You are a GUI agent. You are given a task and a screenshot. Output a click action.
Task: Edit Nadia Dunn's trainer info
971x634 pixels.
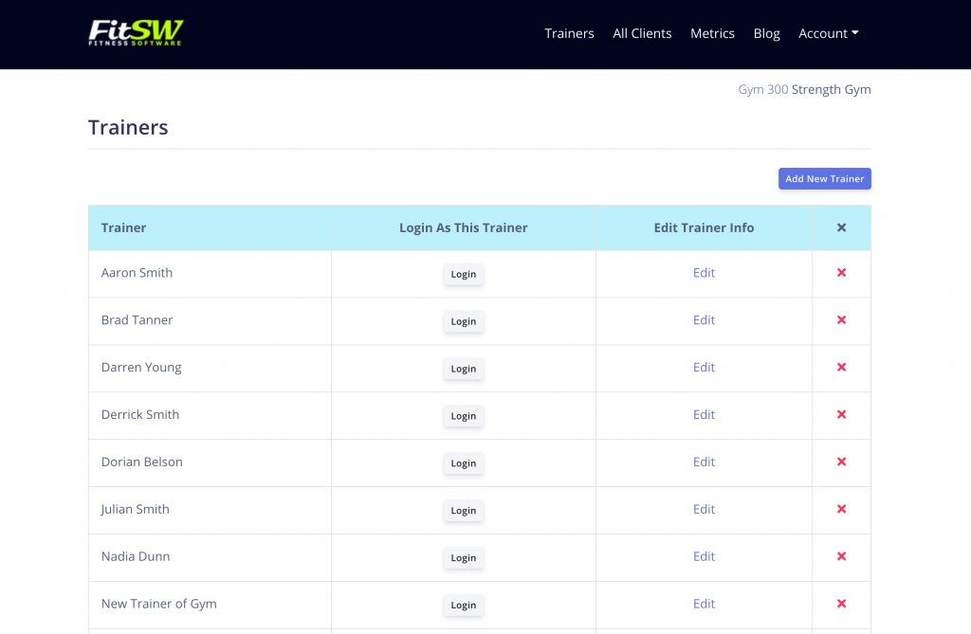(704, 556)
